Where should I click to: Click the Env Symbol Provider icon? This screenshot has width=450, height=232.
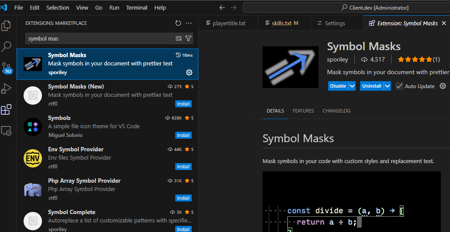click(33, 158)
